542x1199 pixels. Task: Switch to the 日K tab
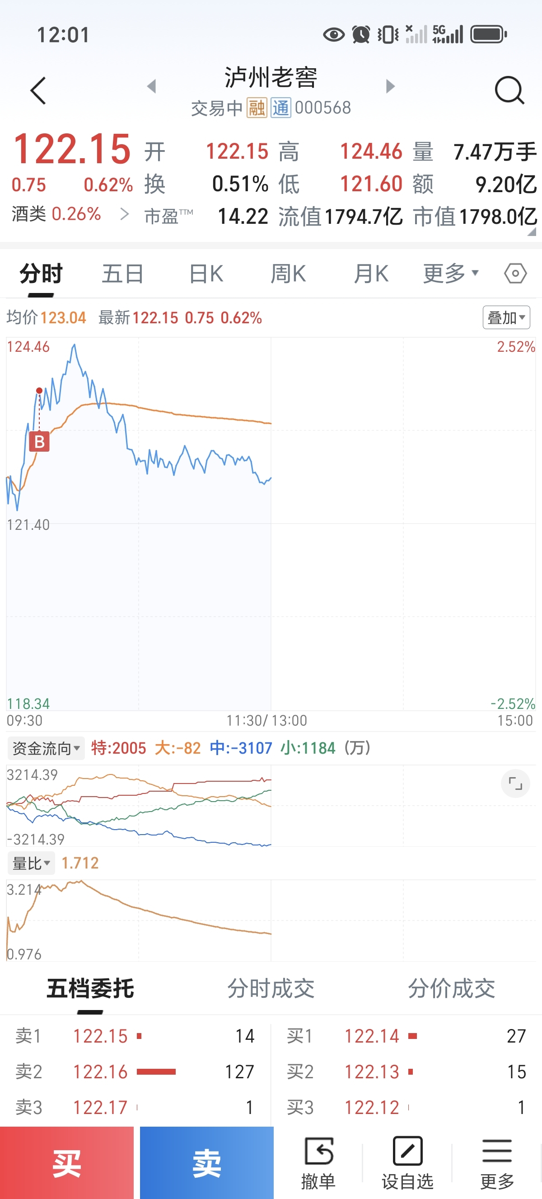point(206,273)
